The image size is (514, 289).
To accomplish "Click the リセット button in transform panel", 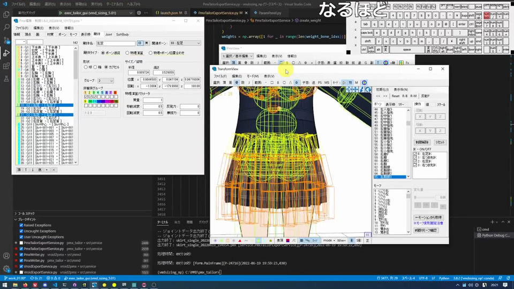I will (440, 142).
